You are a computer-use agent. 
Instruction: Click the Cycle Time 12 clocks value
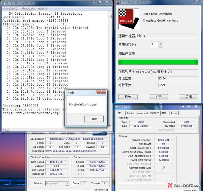coord(163,160)
